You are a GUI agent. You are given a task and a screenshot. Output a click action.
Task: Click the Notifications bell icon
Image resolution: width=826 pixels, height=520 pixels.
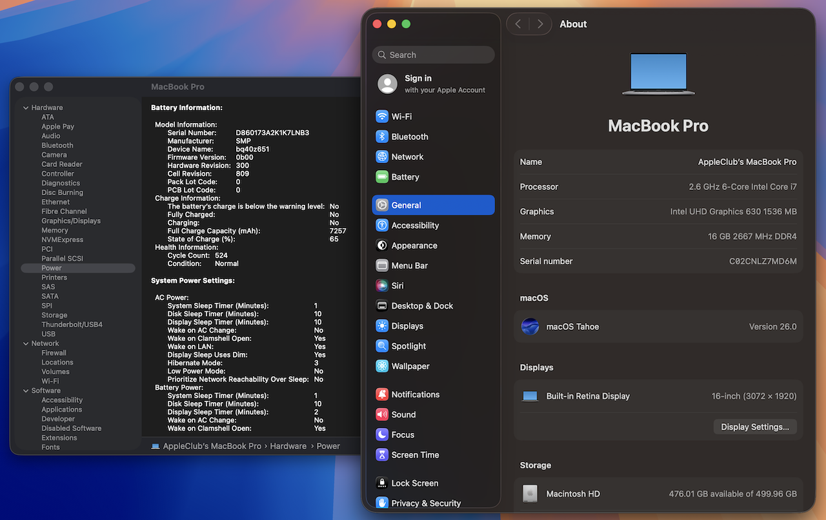click(x=382, y=394)
